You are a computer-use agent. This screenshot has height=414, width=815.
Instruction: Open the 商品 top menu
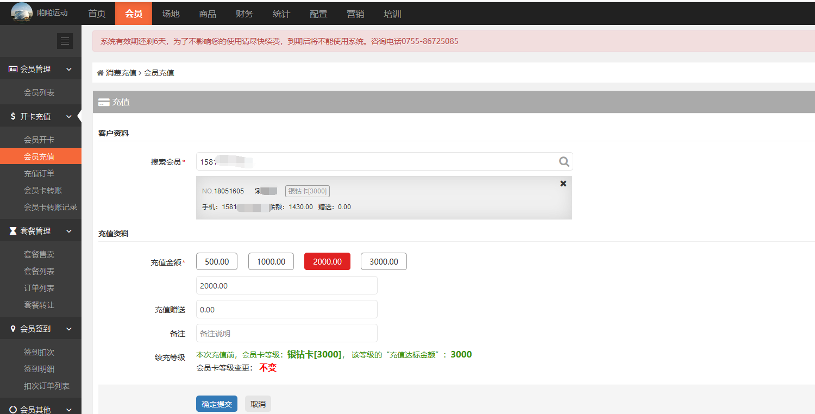tap(208, 14)
